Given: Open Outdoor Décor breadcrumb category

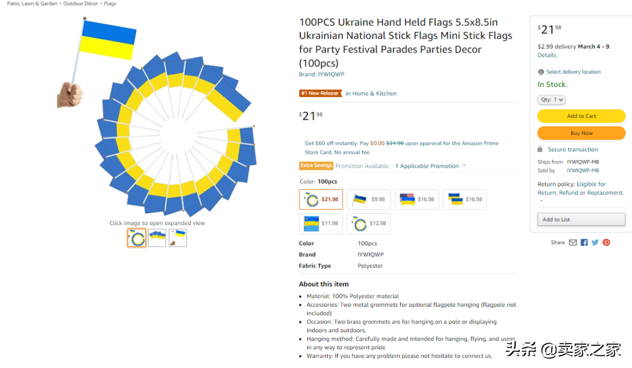Looking at the screenshot, I should click(81, 4).
